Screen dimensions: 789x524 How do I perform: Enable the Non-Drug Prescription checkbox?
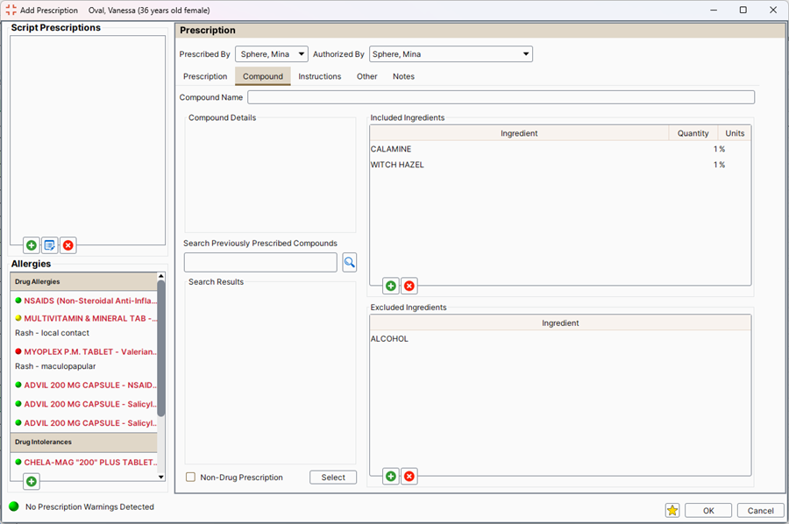click(x=191, y=478)
